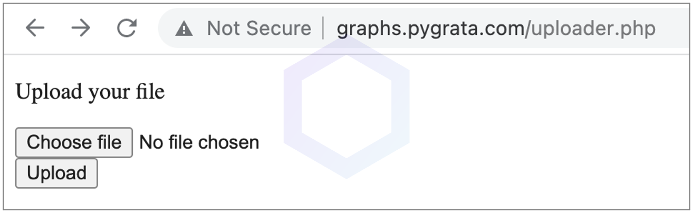Click the Upload your file heading
This screenshot has height=213, width=693.
90,92
